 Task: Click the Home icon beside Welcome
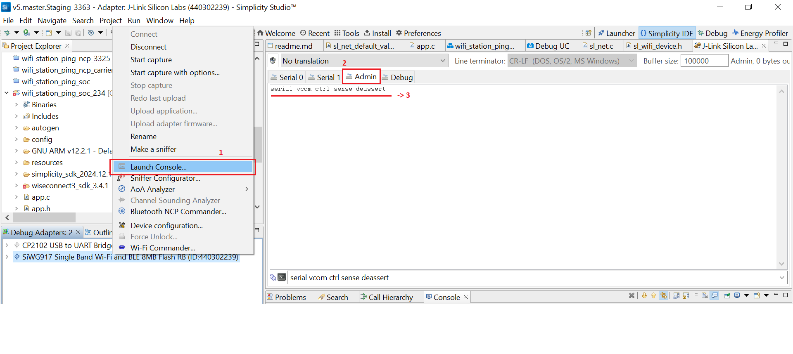coord(260,33)
